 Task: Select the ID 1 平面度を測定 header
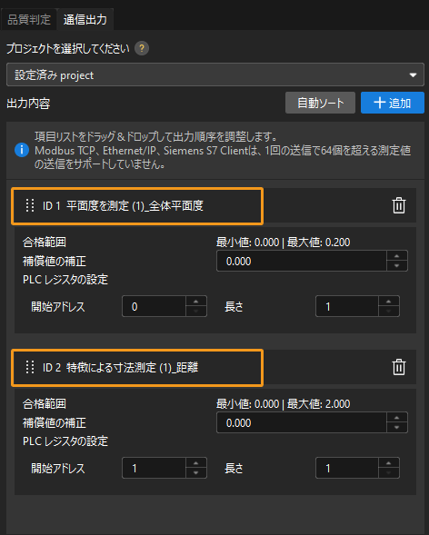coord(137,206)
